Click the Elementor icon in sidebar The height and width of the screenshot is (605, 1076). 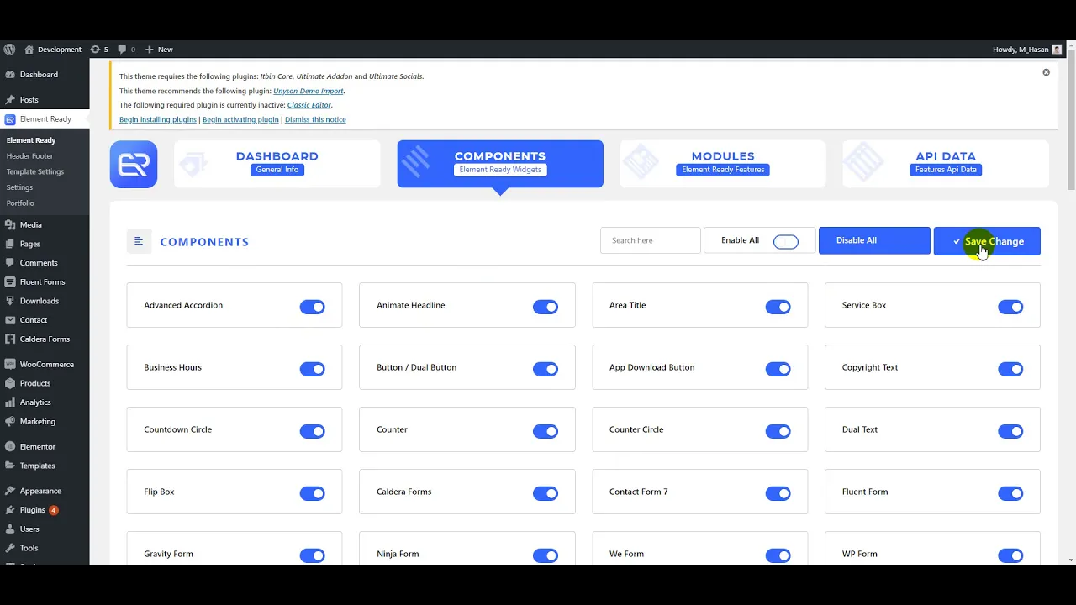tap(10, 447)
